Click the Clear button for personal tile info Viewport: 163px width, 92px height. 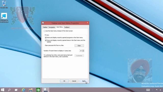click(x=79, y=45)
